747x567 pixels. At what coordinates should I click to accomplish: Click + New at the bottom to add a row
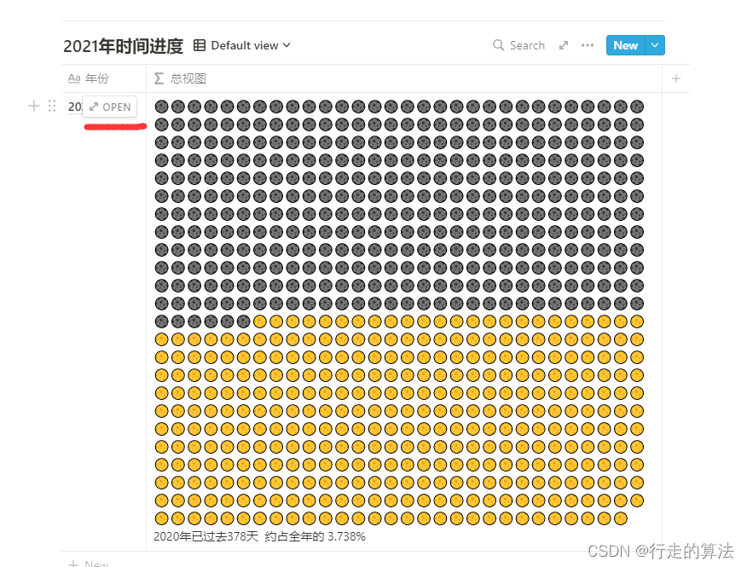pos(88,562)
